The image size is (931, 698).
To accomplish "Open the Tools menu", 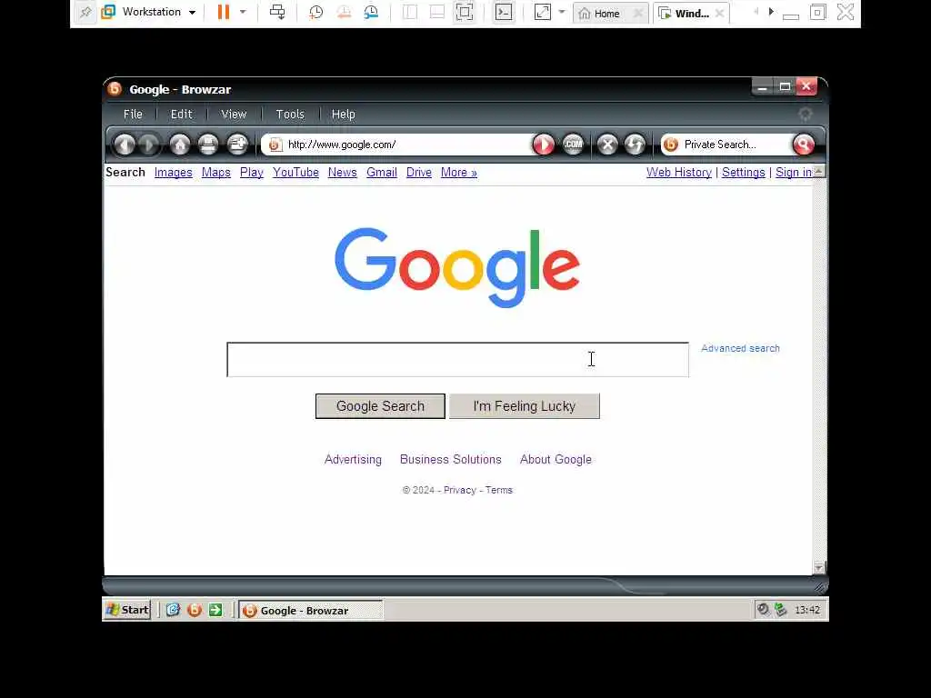I will click(x=290, y=114).
